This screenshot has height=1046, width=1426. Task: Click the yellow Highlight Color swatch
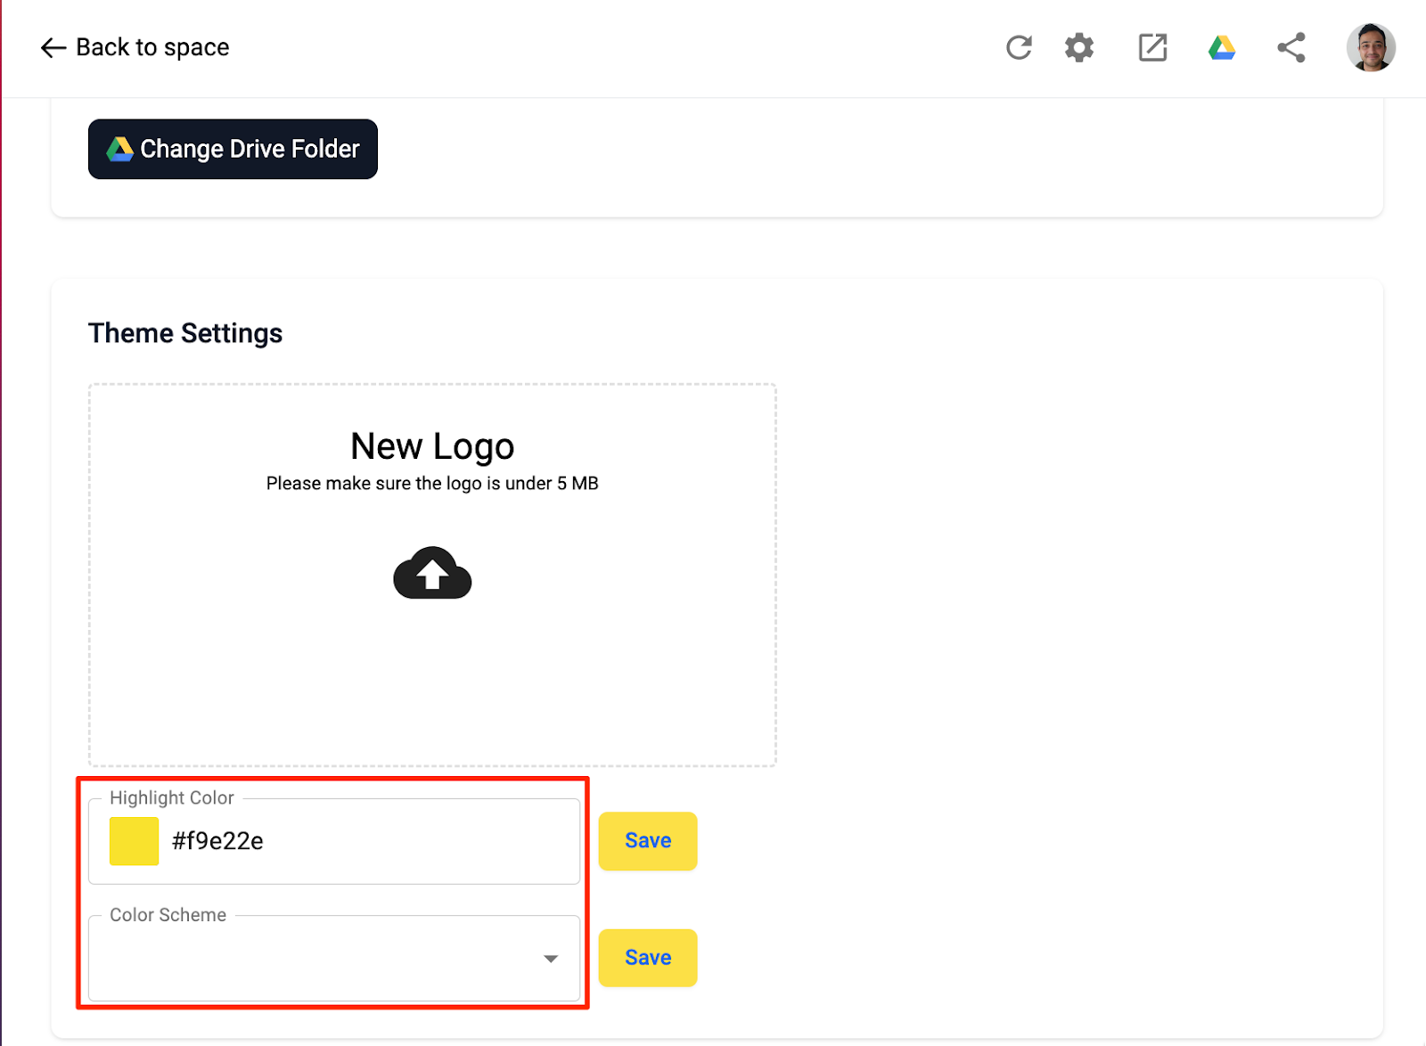click(134, 841)
